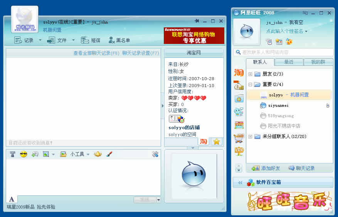
Task: Click the orange Taobao icon in contact sidebar
Action: 239,72
